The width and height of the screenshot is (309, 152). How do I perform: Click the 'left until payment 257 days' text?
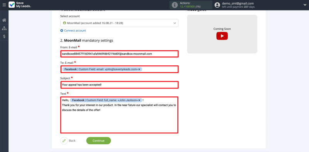tap(238, 7)
